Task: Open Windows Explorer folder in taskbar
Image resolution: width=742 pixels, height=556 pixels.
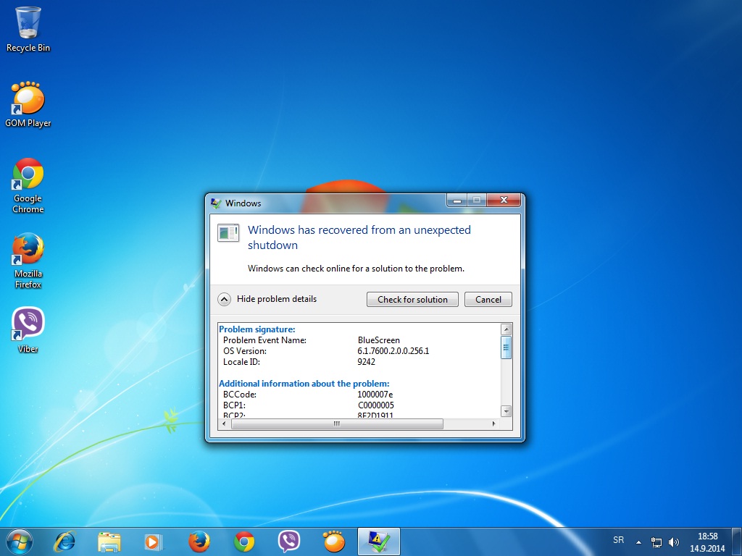Action: tap(109, 541)
